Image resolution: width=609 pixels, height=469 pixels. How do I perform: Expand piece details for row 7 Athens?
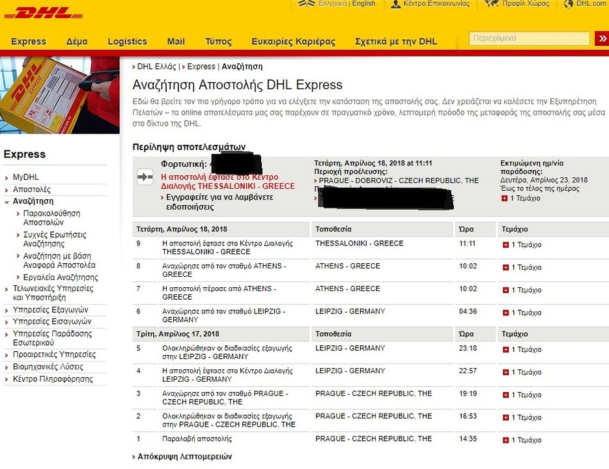point(505,290)
